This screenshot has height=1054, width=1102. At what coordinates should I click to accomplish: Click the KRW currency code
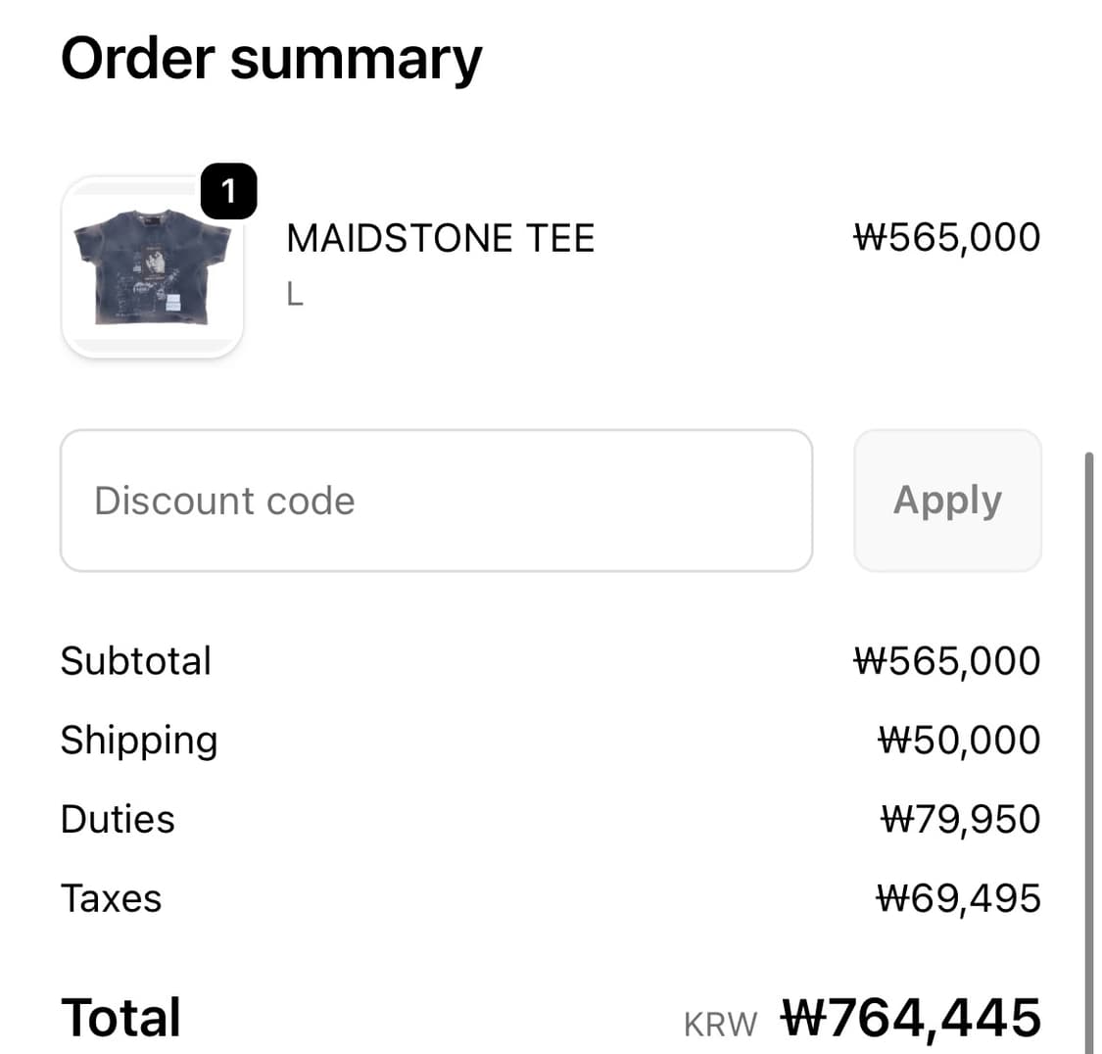tap(720, 1024)
